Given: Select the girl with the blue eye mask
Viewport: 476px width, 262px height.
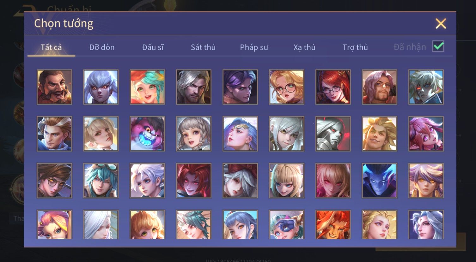Looking at the screenshot, I should (x=287, y=224).
